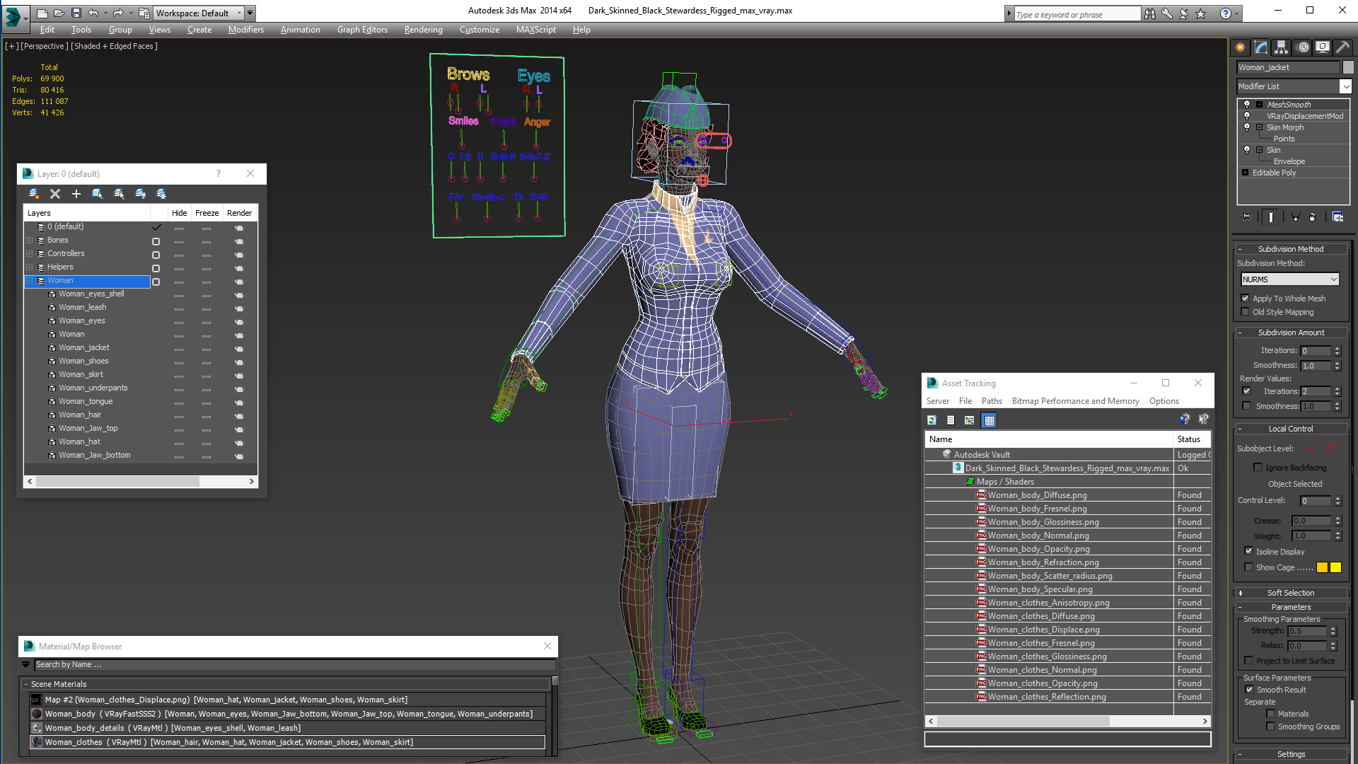Viewport: 1358px width, 764px height.
Task: Toggle Isoline Display checkbox
Action: (1248, 551)
